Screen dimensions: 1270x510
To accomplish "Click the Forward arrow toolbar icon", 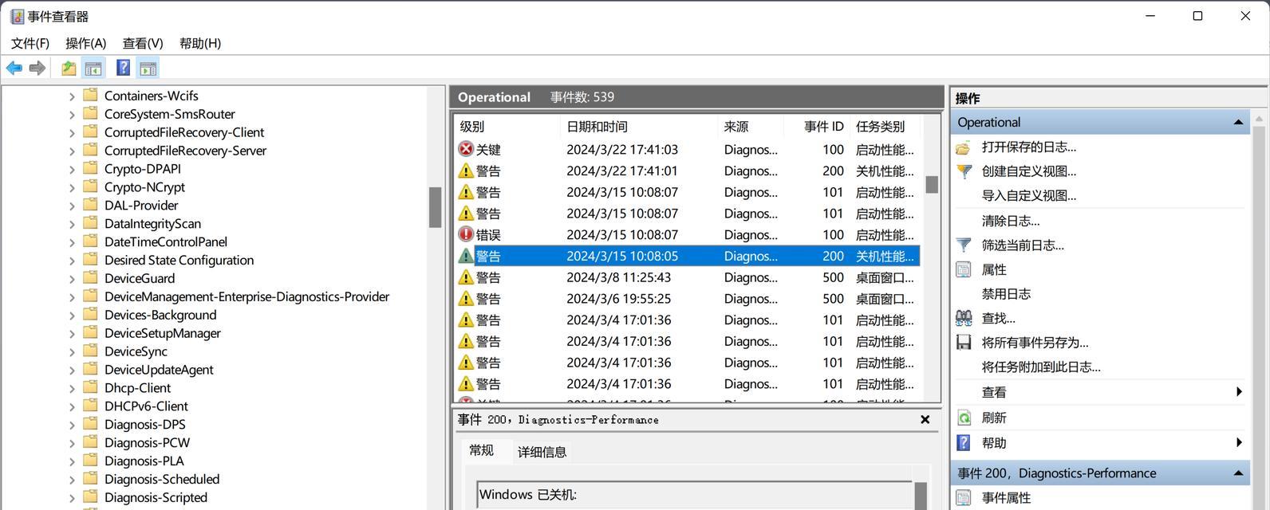I will click(37, 69).
